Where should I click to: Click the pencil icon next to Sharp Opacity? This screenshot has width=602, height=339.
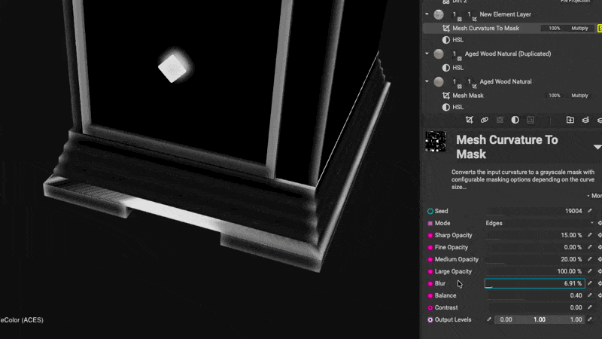pos(590,236)
